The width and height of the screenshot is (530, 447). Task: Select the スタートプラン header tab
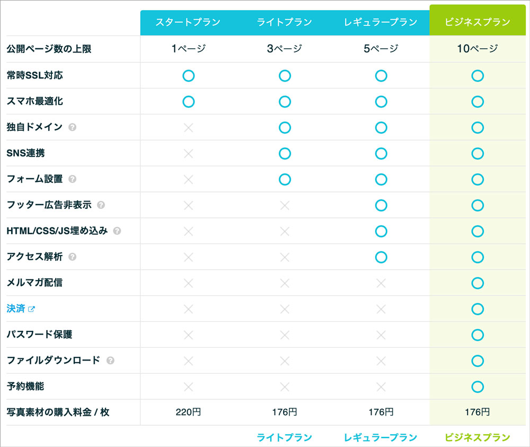(x=188, y=22)
